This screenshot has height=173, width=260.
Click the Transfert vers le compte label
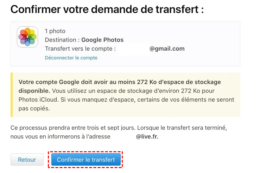point(80,49)
